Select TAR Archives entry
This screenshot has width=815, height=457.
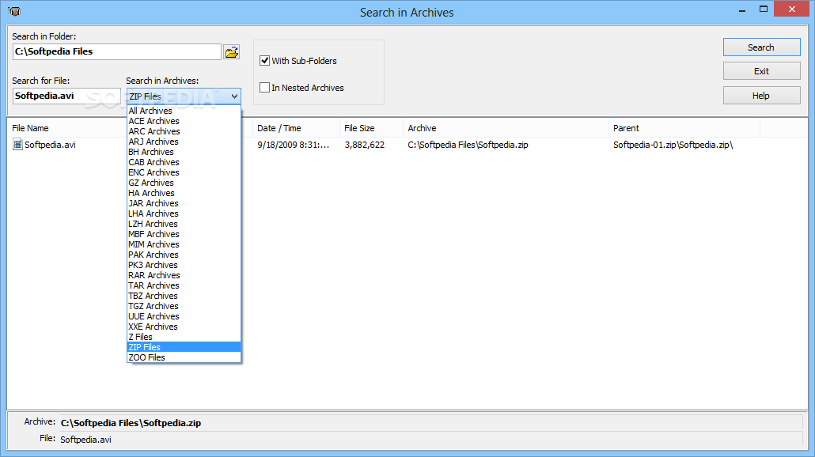tap(184, 285)
